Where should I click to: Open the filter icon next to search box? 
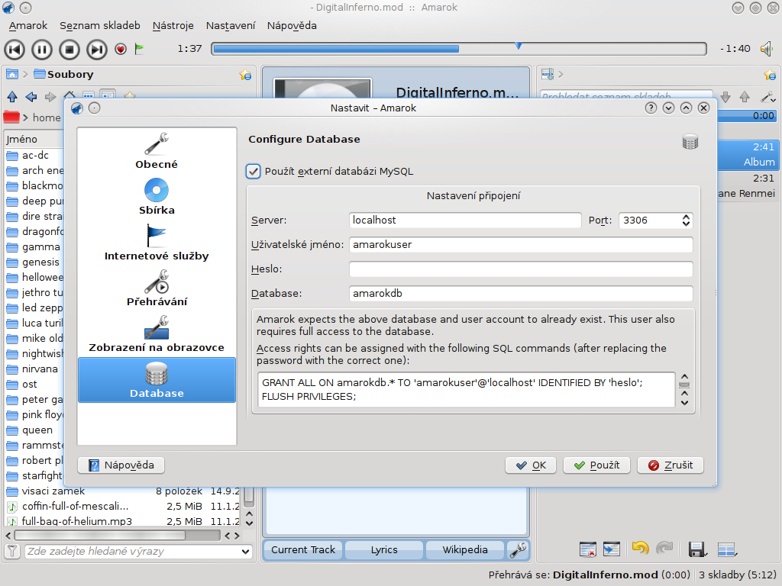coord(12,551)
